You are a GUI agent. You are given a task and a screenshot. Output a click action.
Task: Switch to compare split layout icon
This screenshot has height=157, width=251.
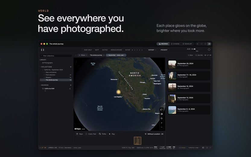[x=205, y=44]
